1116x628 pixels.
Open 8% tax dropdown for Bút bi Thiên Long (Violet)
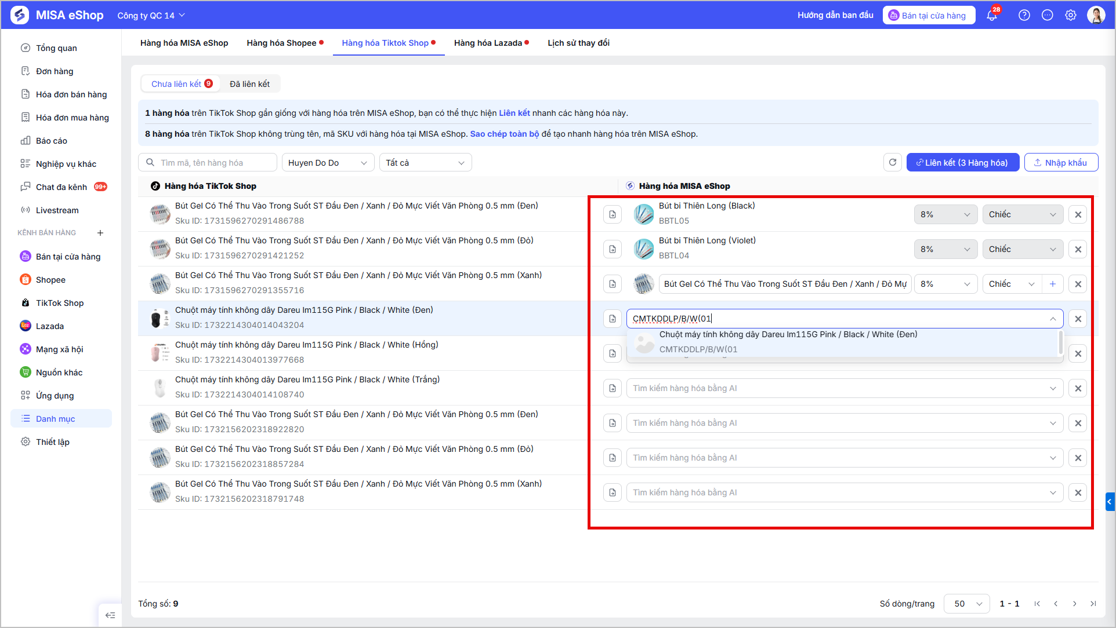(945, 250)
